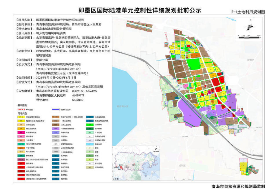Click the 基本图例 legend heading
The image size is (278, 196).
point(22,105)
